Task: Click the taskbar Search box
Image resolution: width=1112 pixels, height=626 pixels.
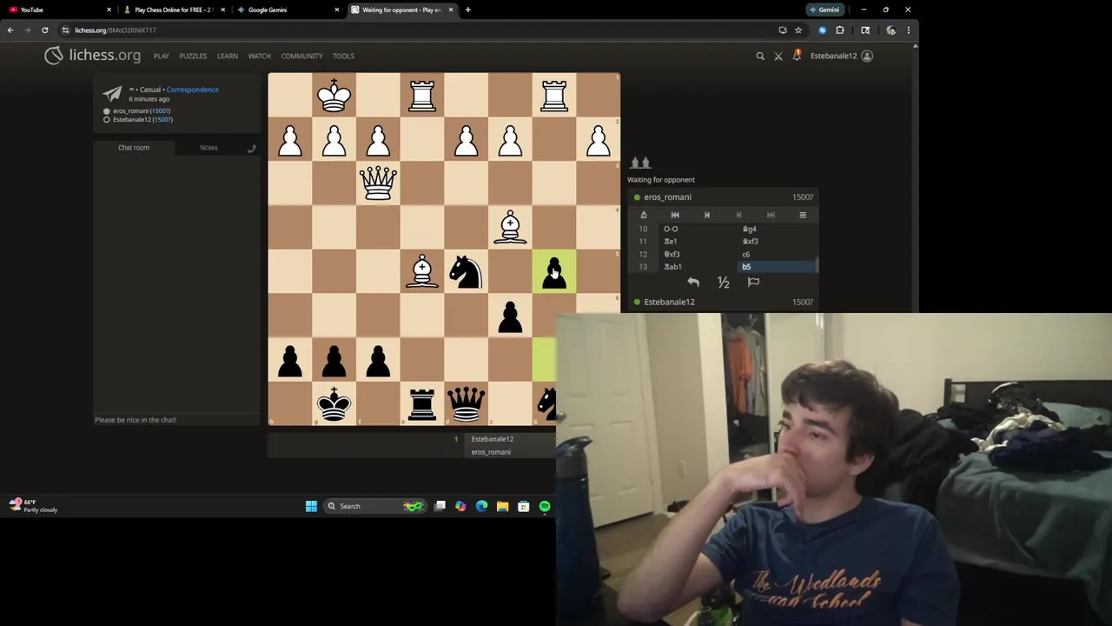Action: (375, 506)
